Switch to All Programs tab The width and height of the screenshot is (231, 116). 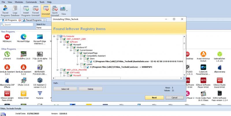pyautogui.click(x=11, y=20)
